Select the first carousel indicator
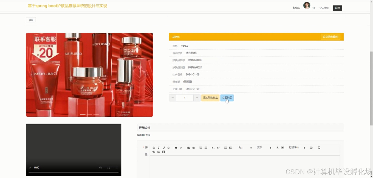Screen dimensions: 373x178 click(83, 114)
